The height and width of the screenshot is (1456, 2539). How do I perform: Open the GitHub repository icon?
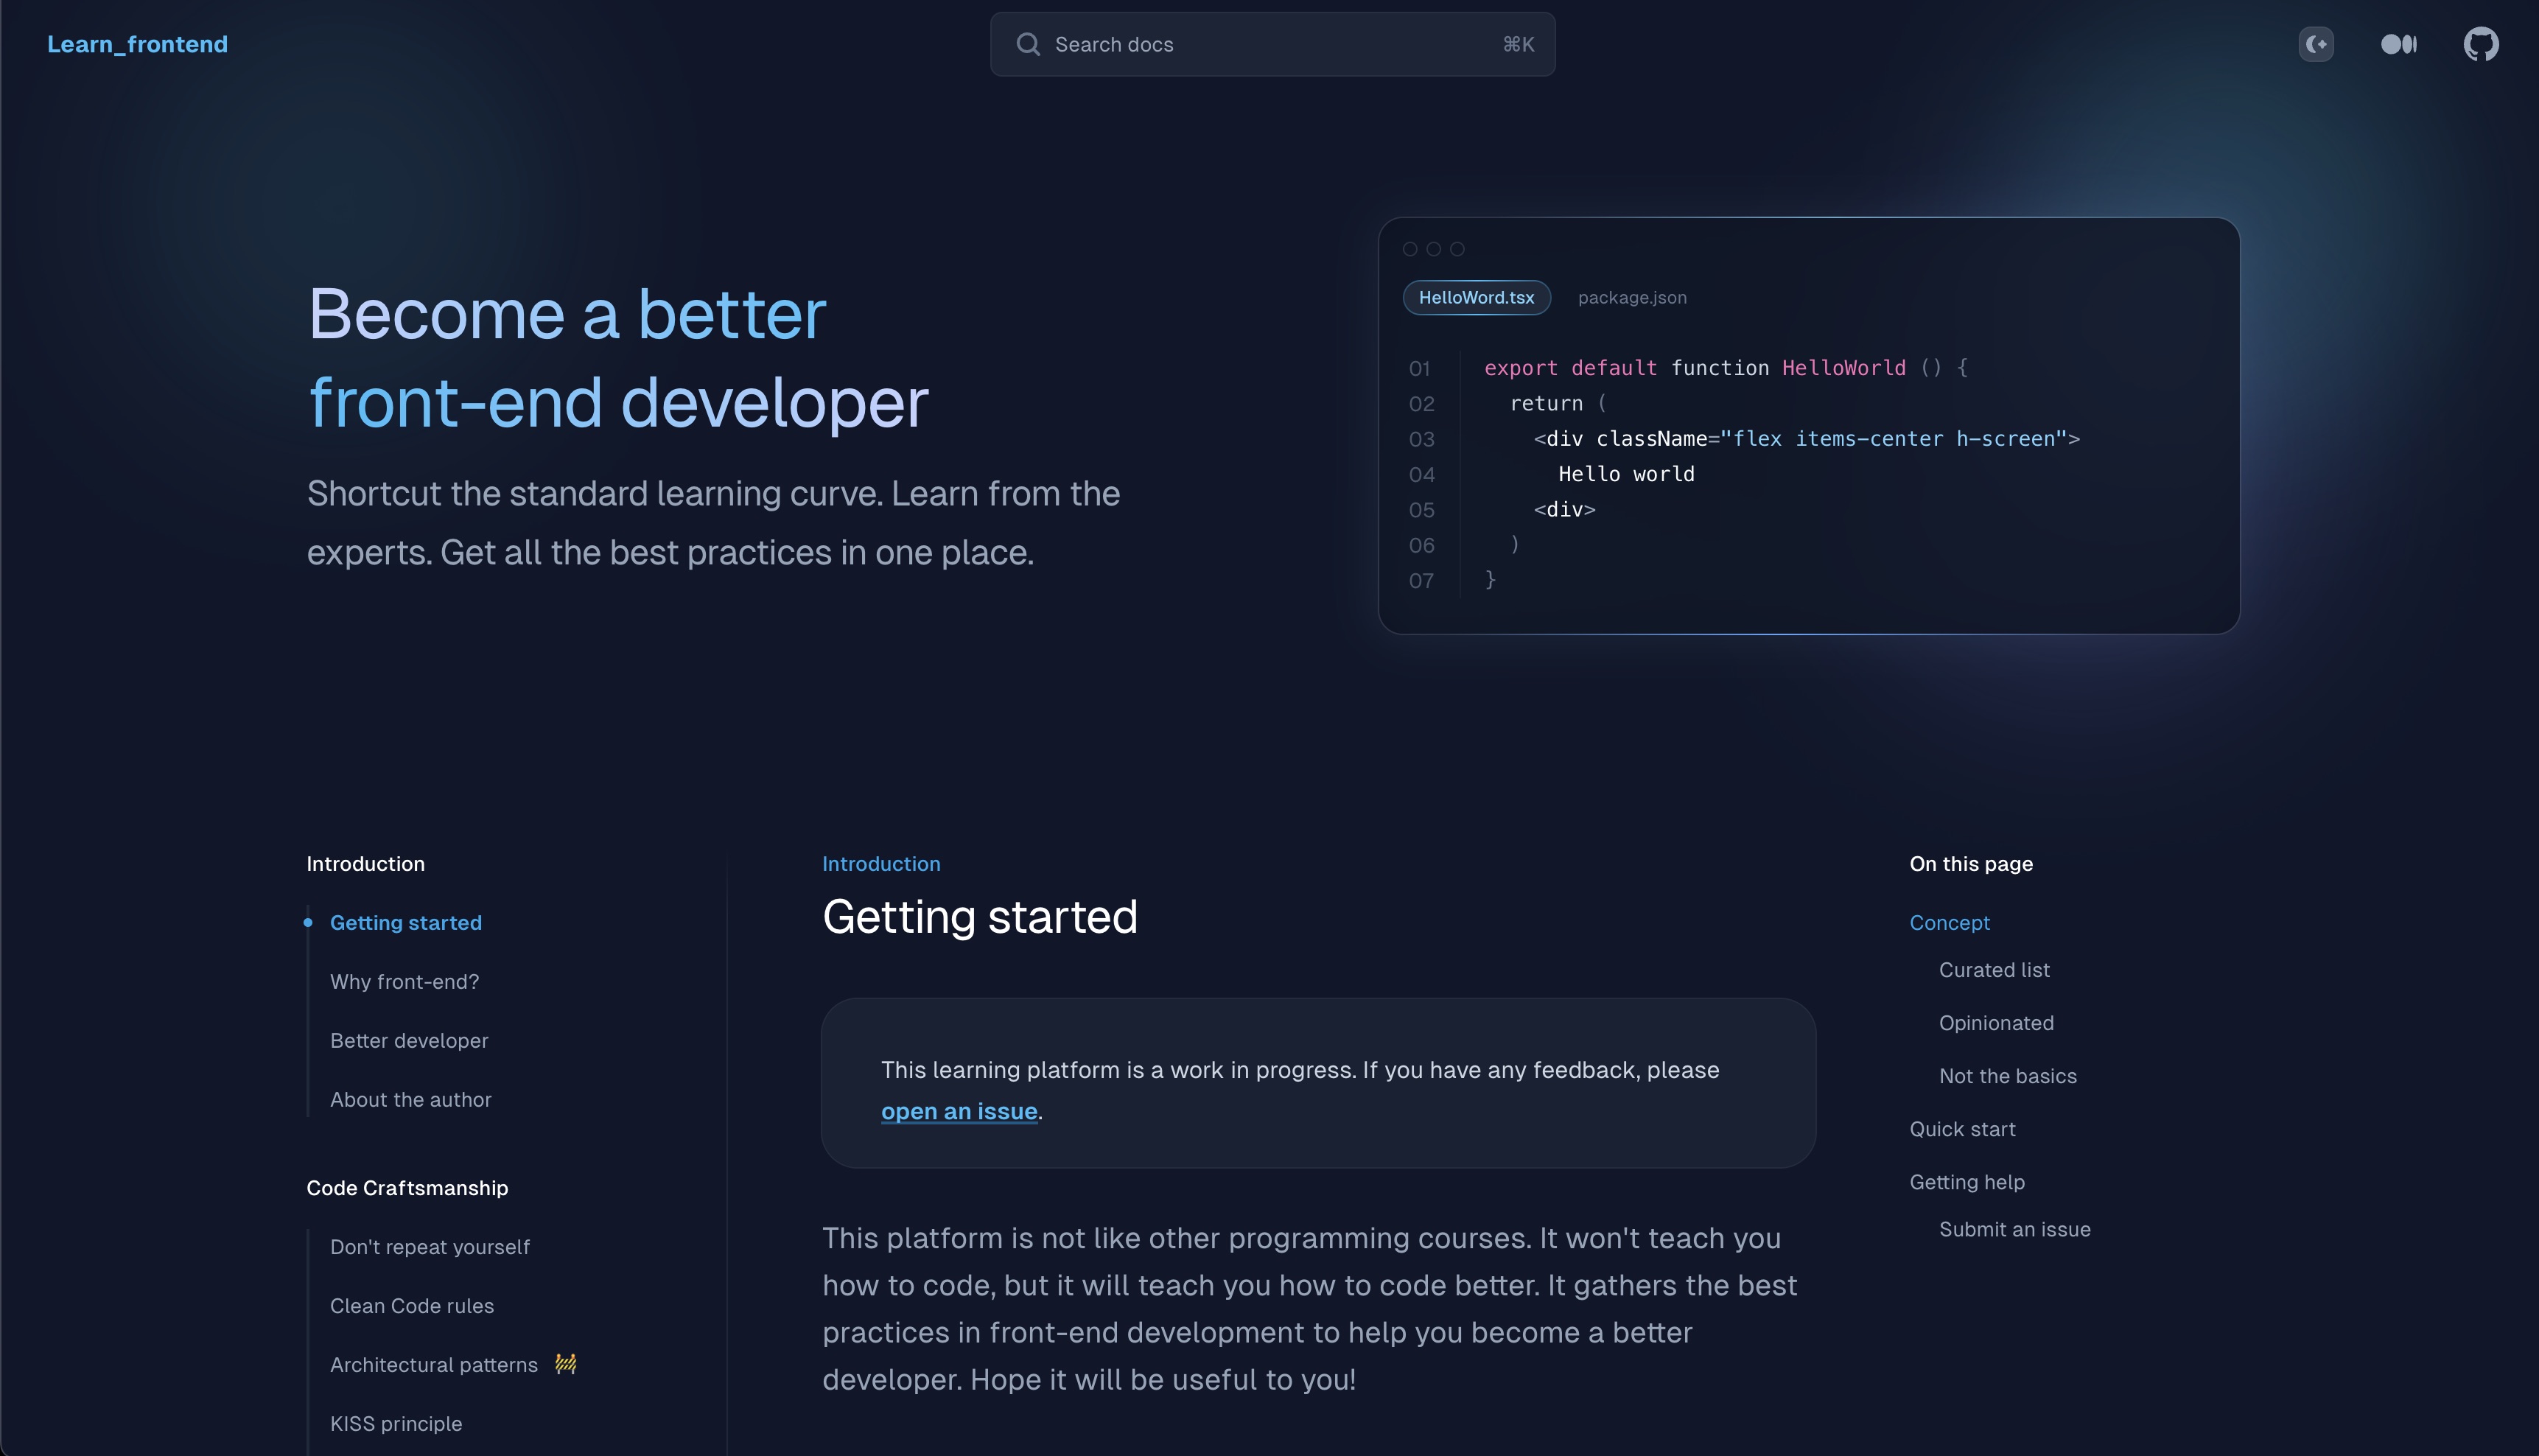(x=2480, y=44)
